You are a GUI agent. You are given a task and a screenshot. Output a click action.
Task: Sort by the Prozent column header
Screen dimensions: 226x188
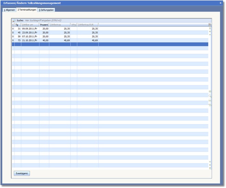coord(44,25)
